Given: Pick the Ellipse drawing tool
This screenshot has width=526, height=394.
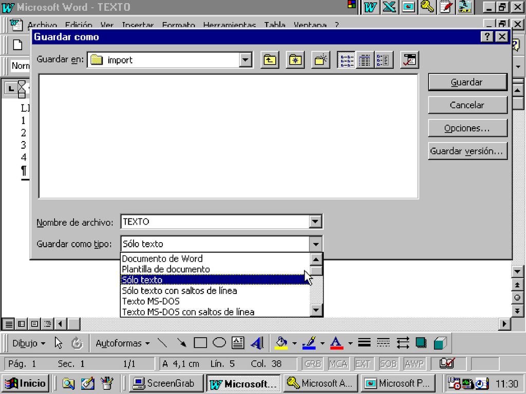Looking at the screenshot, I should (219, 343).
